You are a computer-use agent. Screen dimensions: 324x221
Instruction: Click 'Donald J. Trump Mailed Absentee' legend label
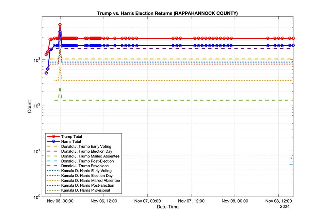coord(90,156)
